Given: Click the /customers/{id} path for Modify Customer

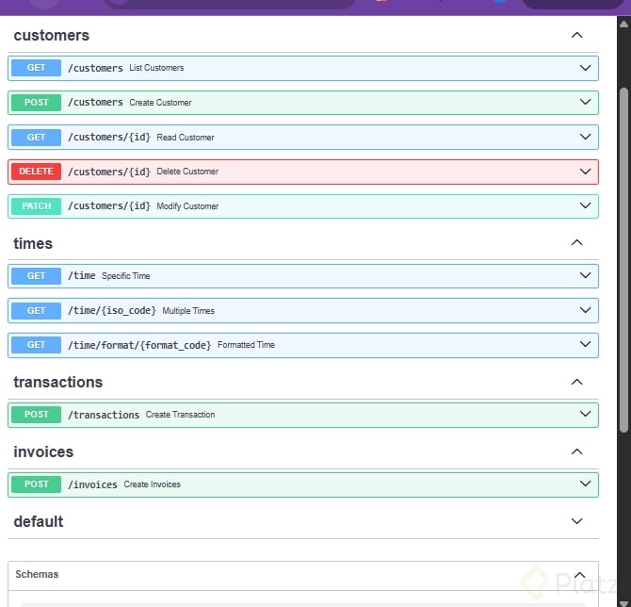Looking at the screenshot, I should pyautogui.click(x=108, y=206).
